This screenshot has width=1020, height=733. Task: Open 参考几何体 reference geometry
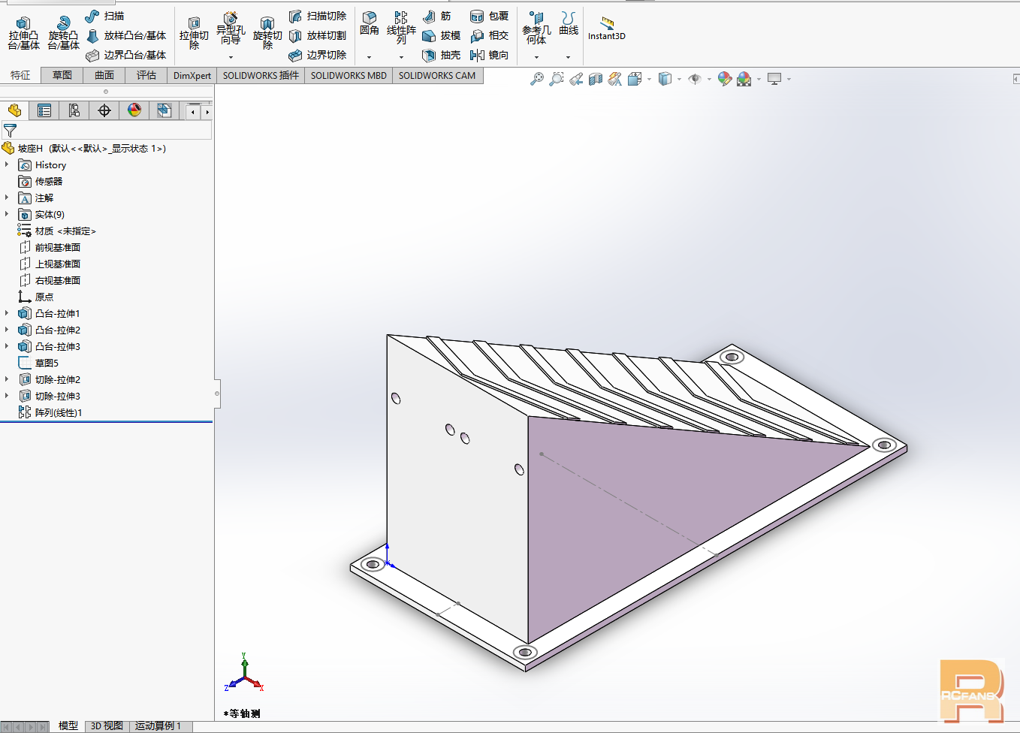tap(536, 28)
